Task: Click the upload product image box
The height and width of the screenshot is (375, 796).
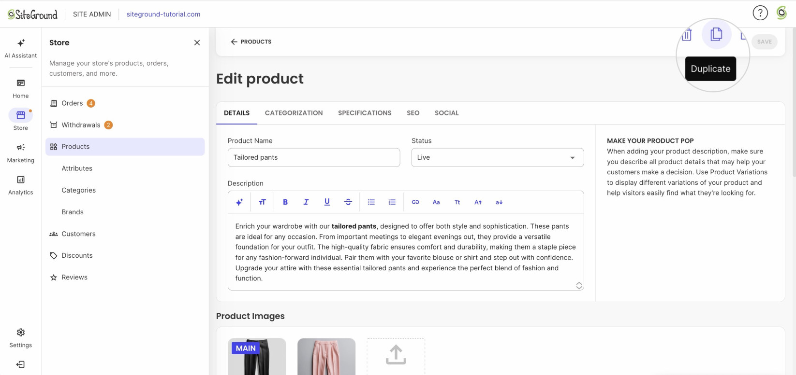Action: pos(396,357)
